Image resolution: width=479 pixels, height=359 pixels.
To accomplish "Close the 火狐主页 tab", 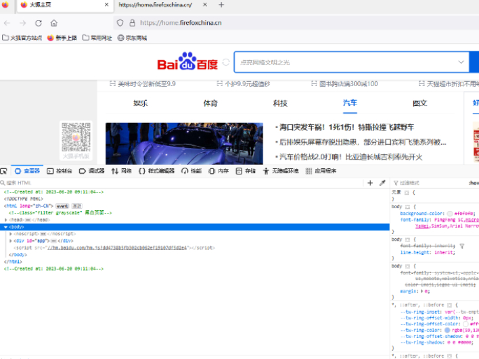I will (x=106, y=5).
